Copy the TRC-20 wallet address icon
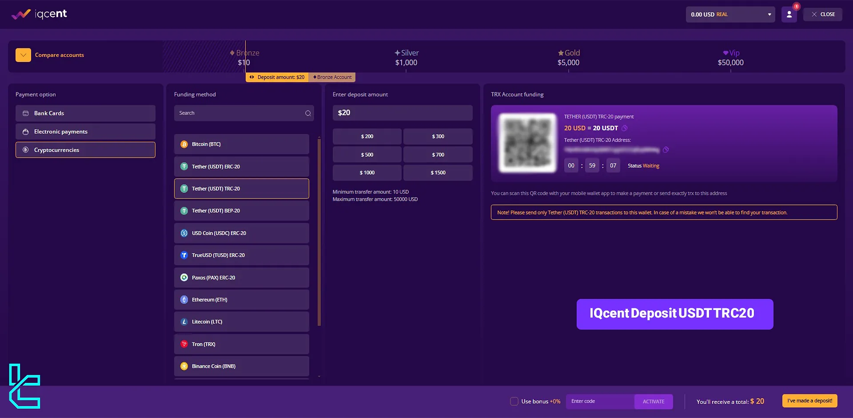 coord(666,150)
